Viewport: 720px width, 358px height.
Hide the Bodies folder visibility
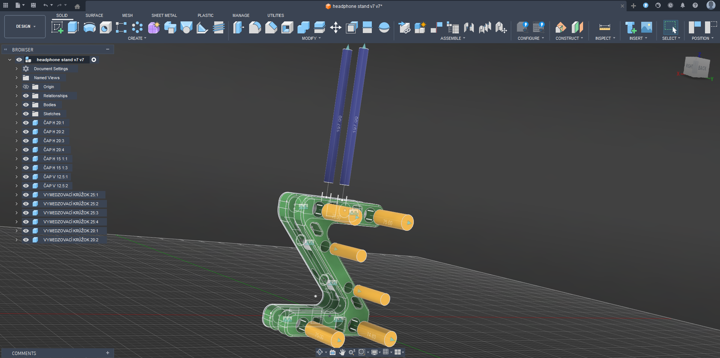click(x=26, y=105)
